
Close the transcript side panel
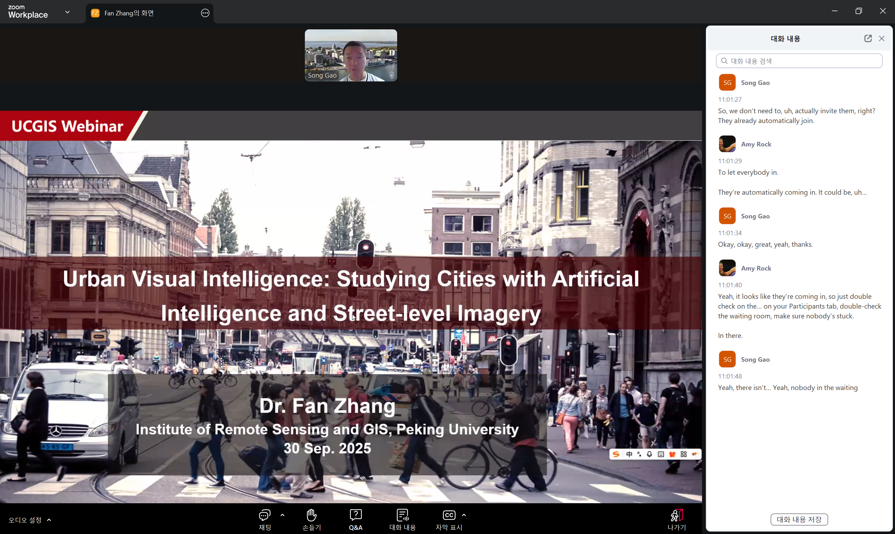[x=881, y=38]
